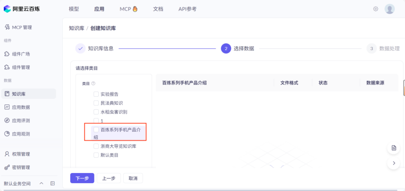Open the 应用 top menu
Image resolution: width=405 pixels, height=191 pixels.
[99, 9]
